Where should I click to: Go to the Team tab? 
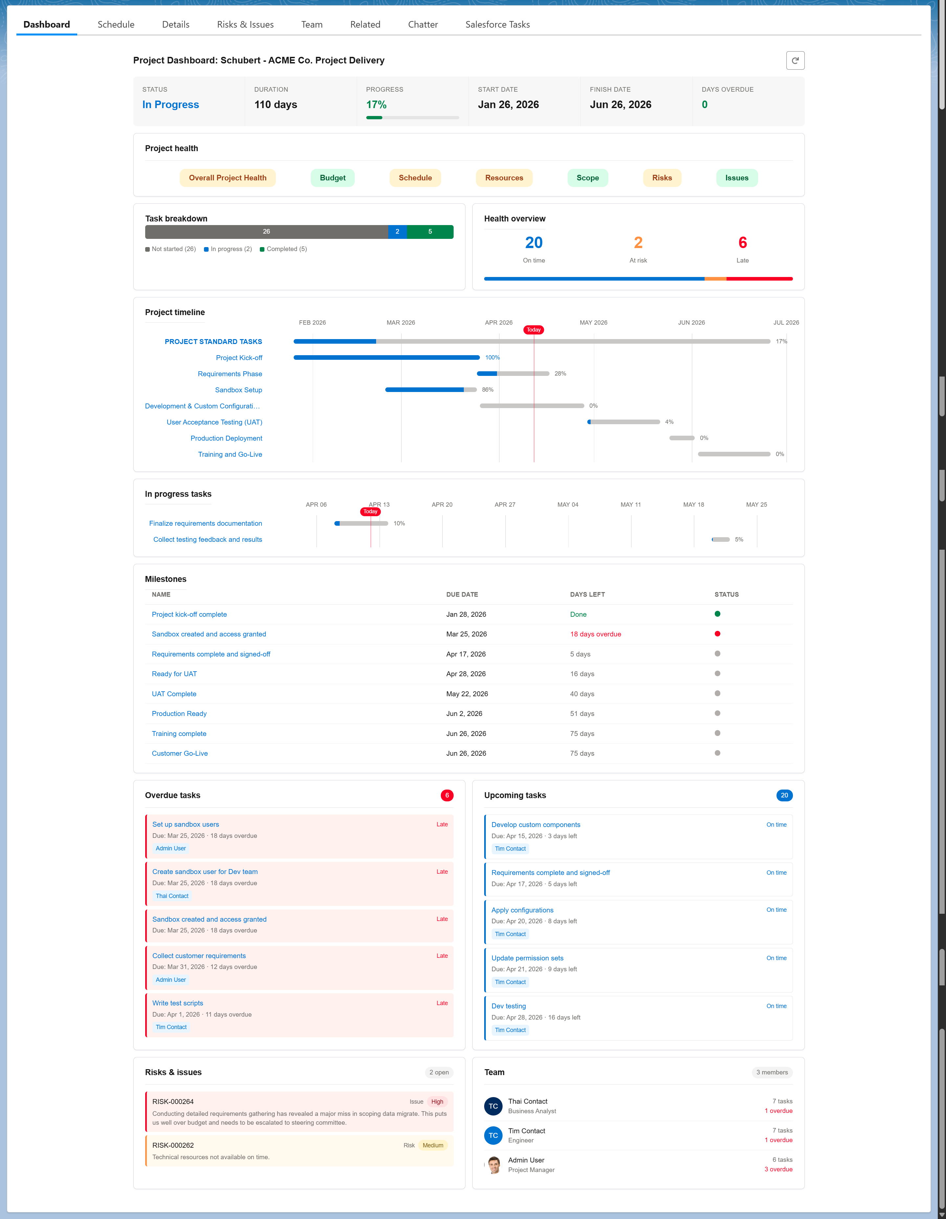coord(312,25)
